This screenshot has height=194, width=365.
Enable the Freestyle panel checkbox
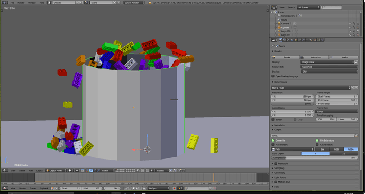point(276,164)
